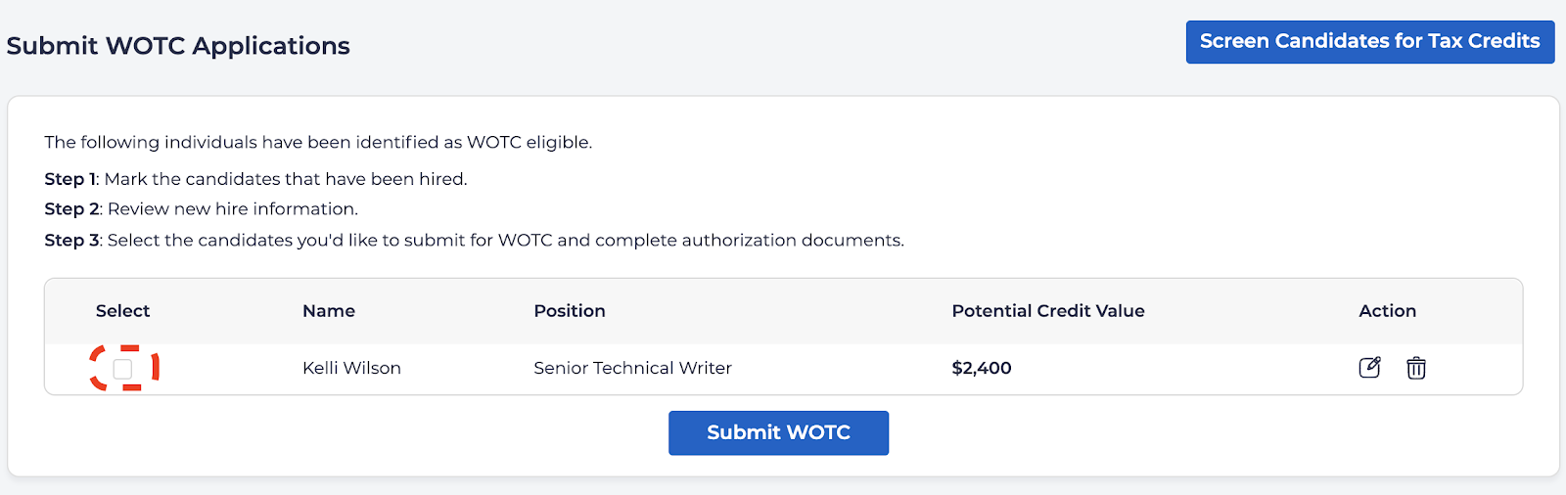1566x495 pixels.
Task: Click the 'Mark the candidates' instruction text
Action: click(286, 179)
